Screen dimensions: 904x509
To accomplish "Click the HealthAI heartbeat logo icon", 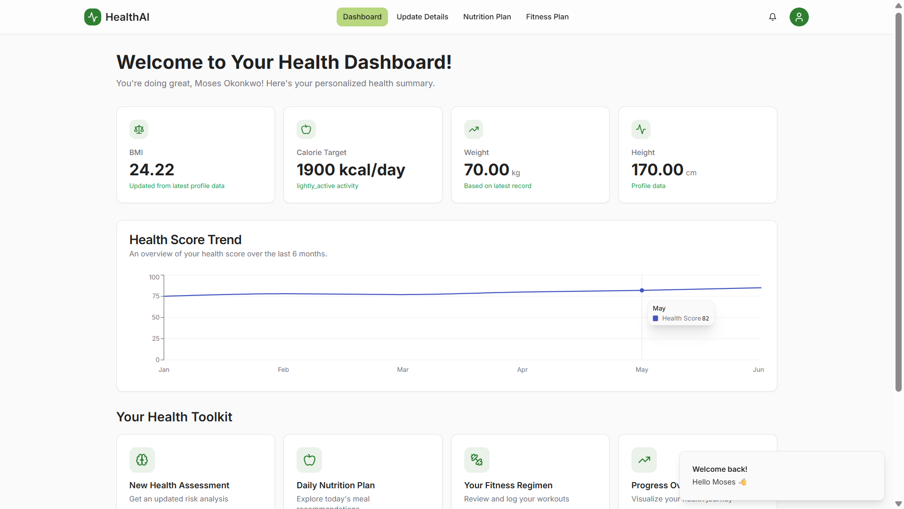I will [x=93, y=17].
